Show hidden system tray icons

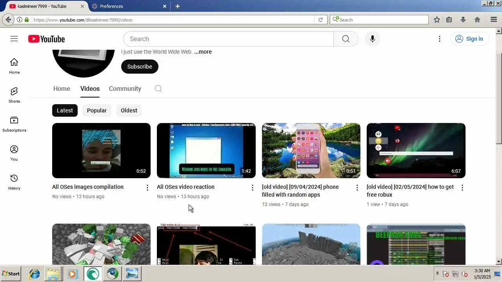(437, 273)
